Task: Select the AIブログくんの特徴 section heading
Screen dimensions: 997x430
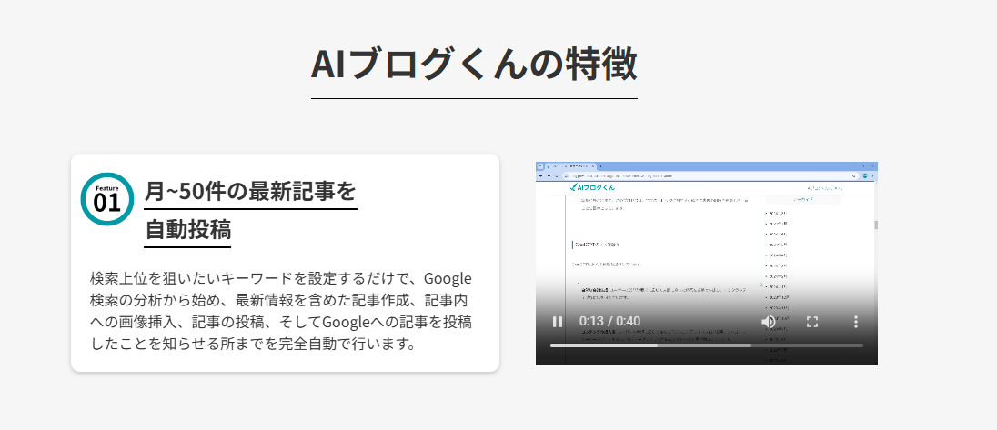Action: pos(474,65)
